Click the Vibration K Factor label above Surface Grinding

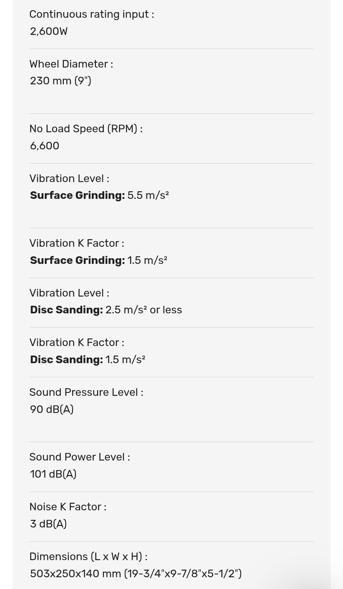click(77, 243)
